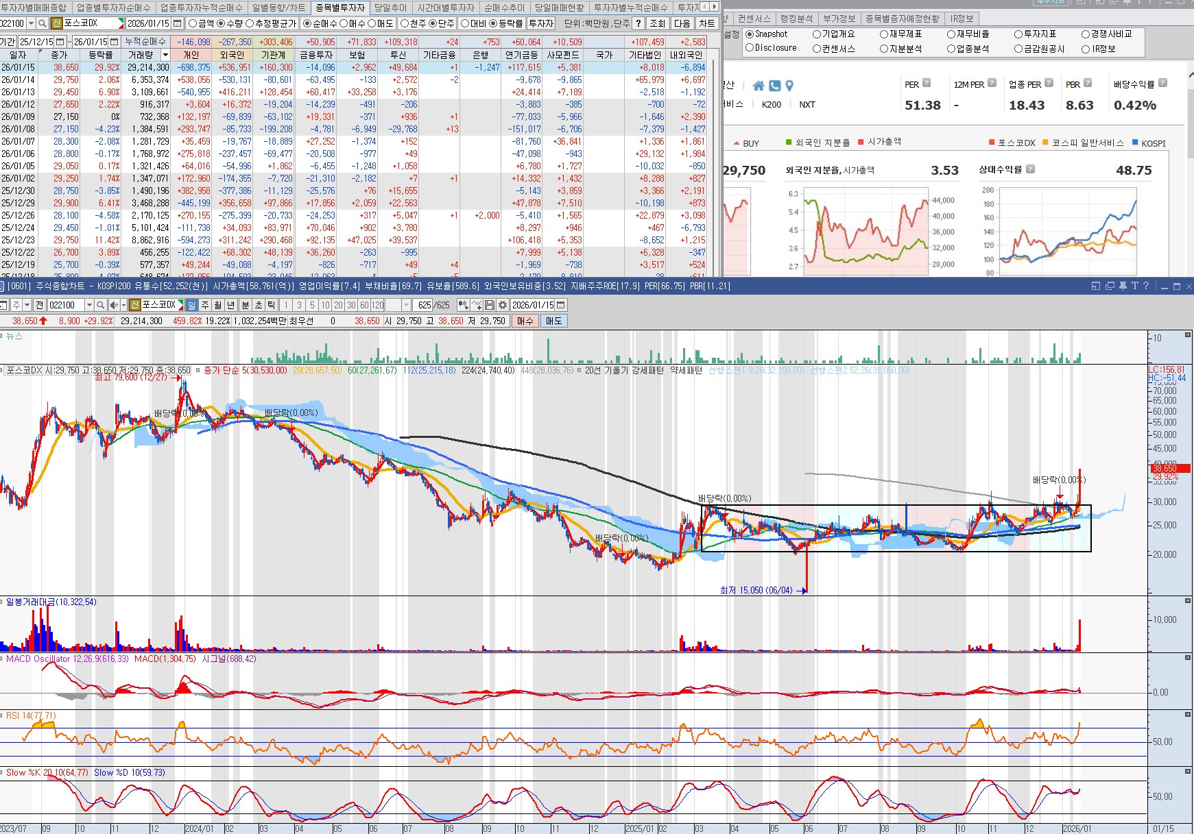Click the red 매수 buy button
The width and height of the screenshot is (1194, 834).
(525, 321)
